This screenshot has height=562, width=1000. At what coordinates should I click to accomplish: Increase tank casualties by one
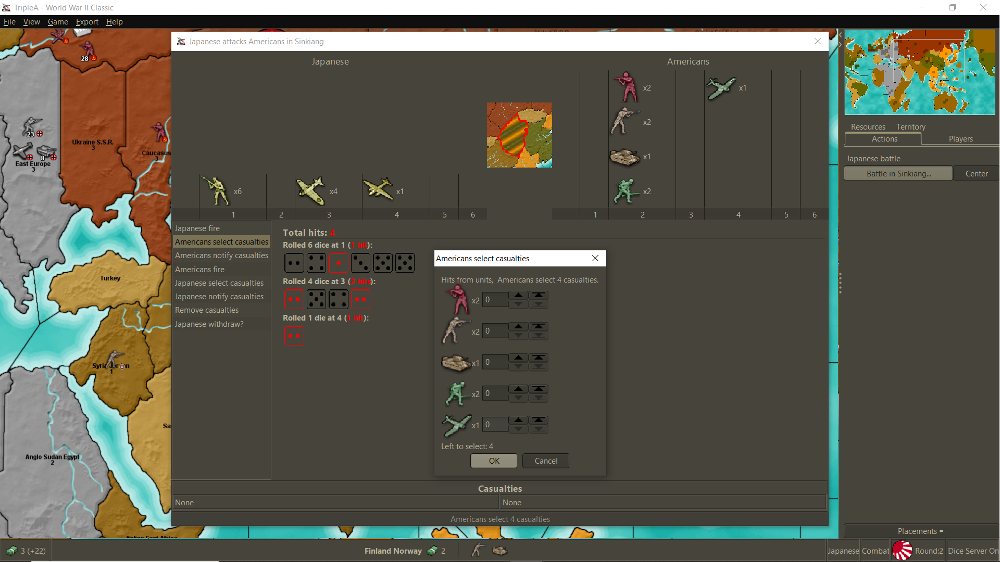[518, 357]
